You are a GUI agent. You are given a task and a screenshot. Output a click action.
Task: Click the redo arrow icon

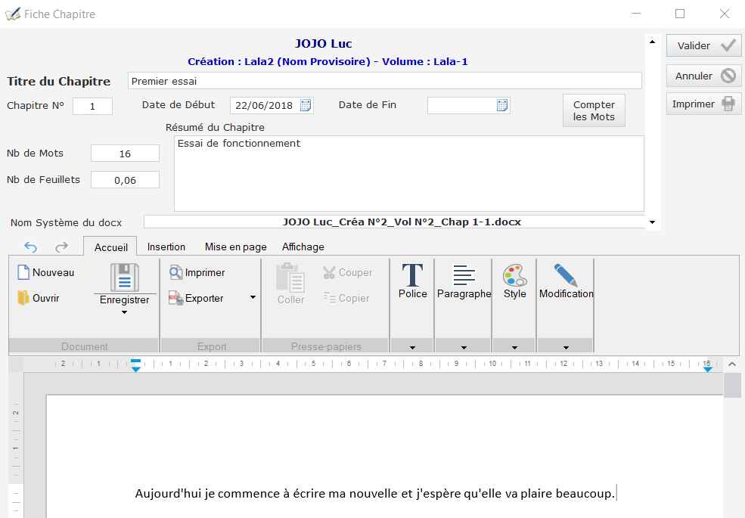[62, 247]
